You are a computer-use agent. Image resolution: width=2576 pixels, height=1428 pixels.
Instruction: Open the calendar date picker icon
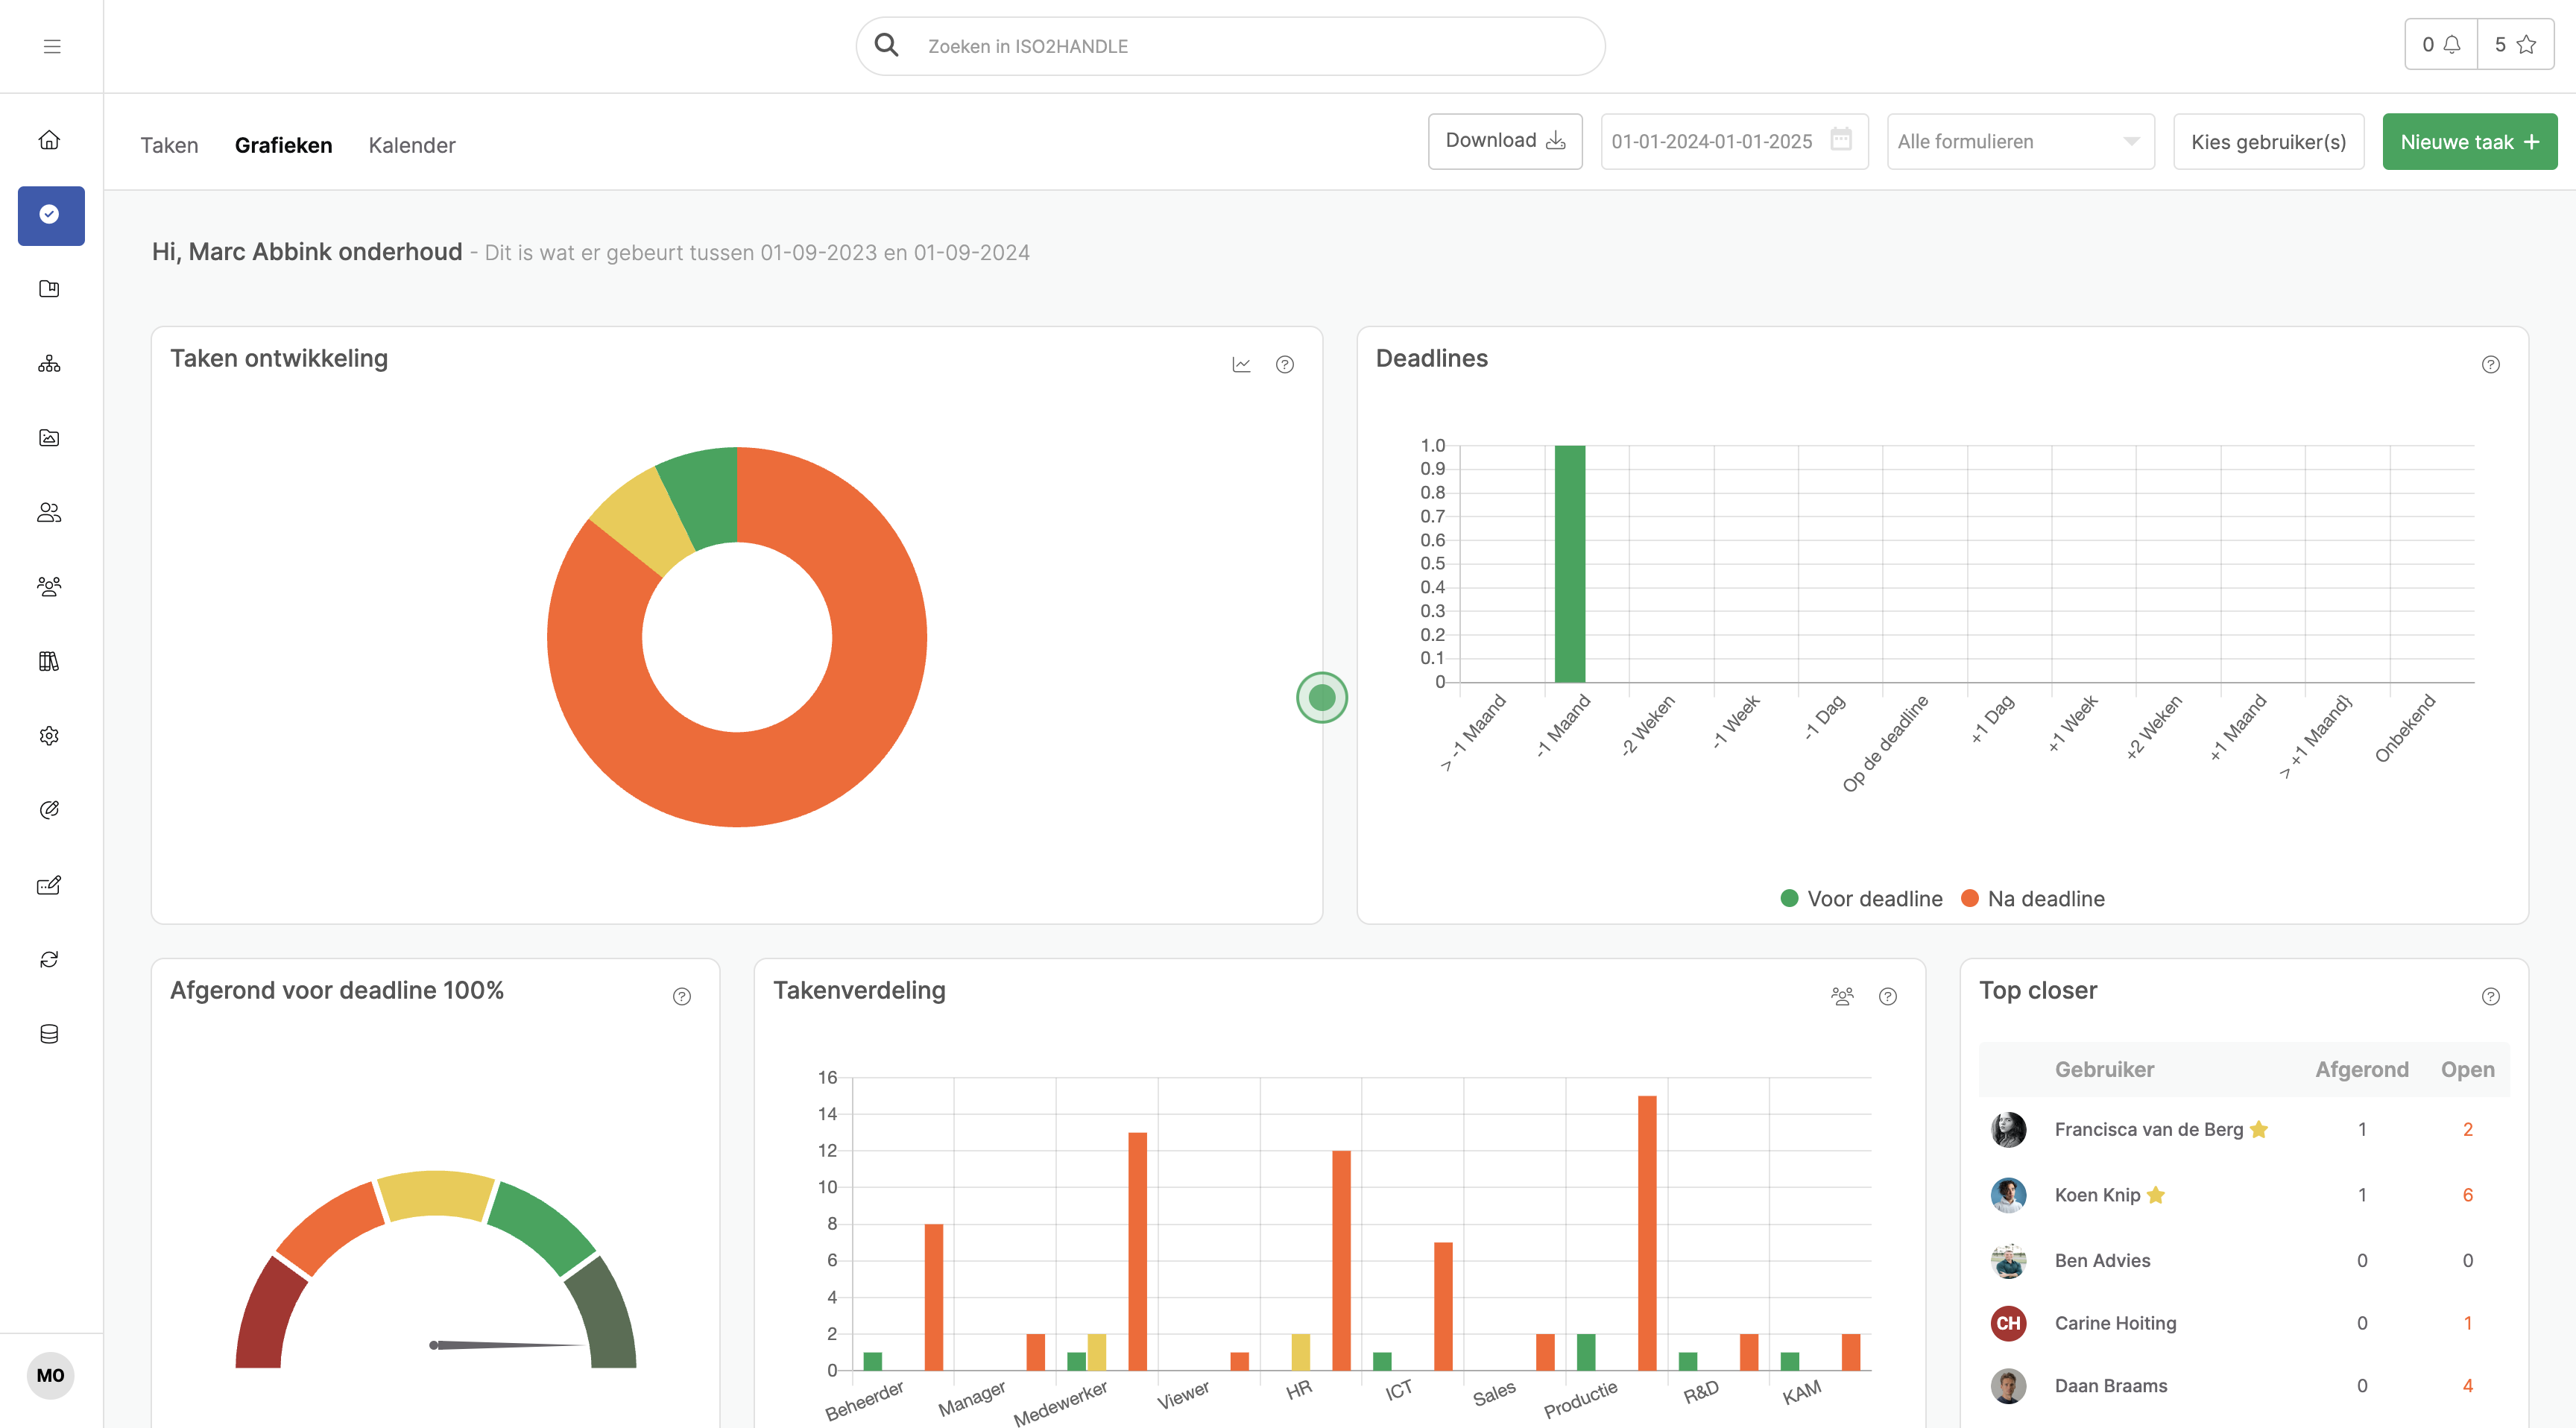tap(1841, 139)
